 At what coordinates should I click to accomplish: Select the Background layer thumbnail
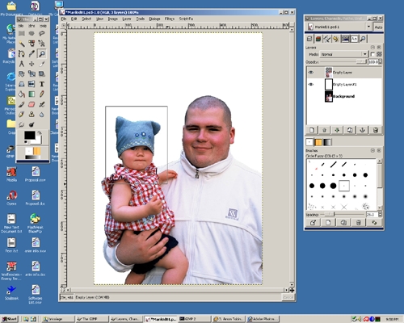pos(329,96)
